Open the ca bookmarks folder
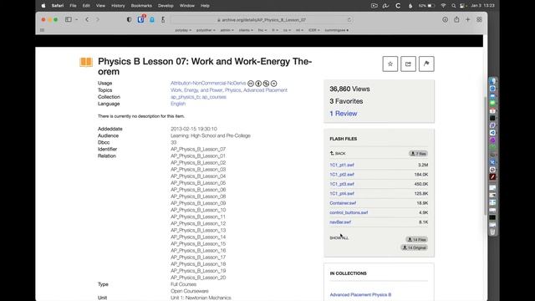This screenshot has width=535, height=301. click(x=287, y=30)
